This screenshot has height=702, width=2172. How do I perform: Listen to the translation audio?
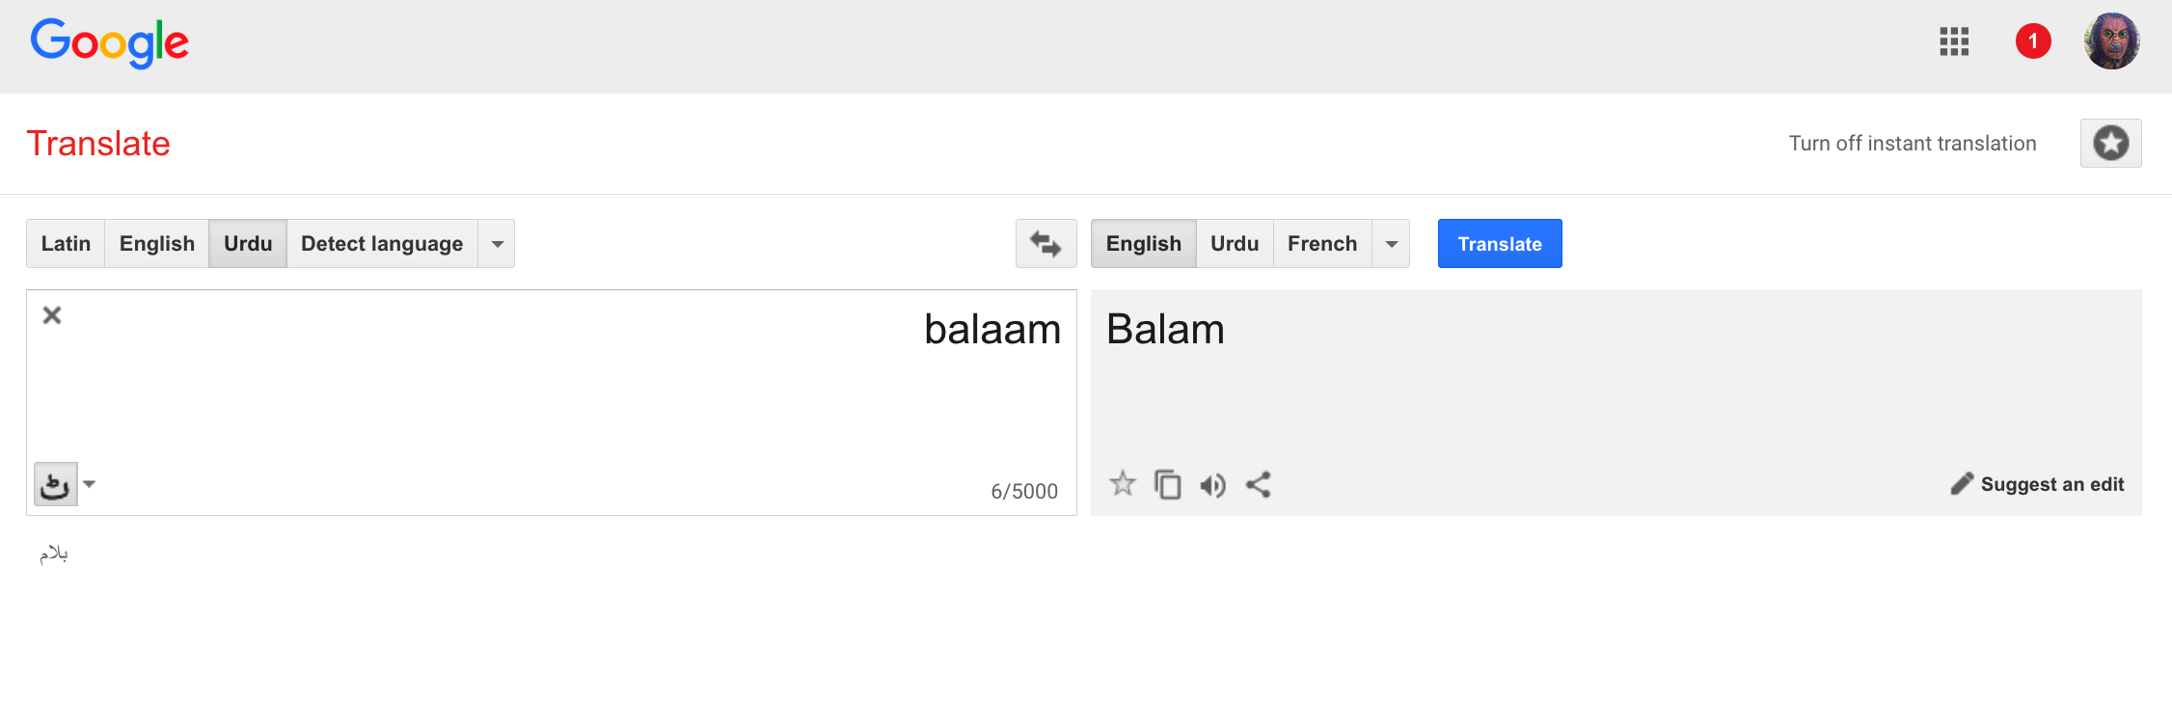[1212, 485]
